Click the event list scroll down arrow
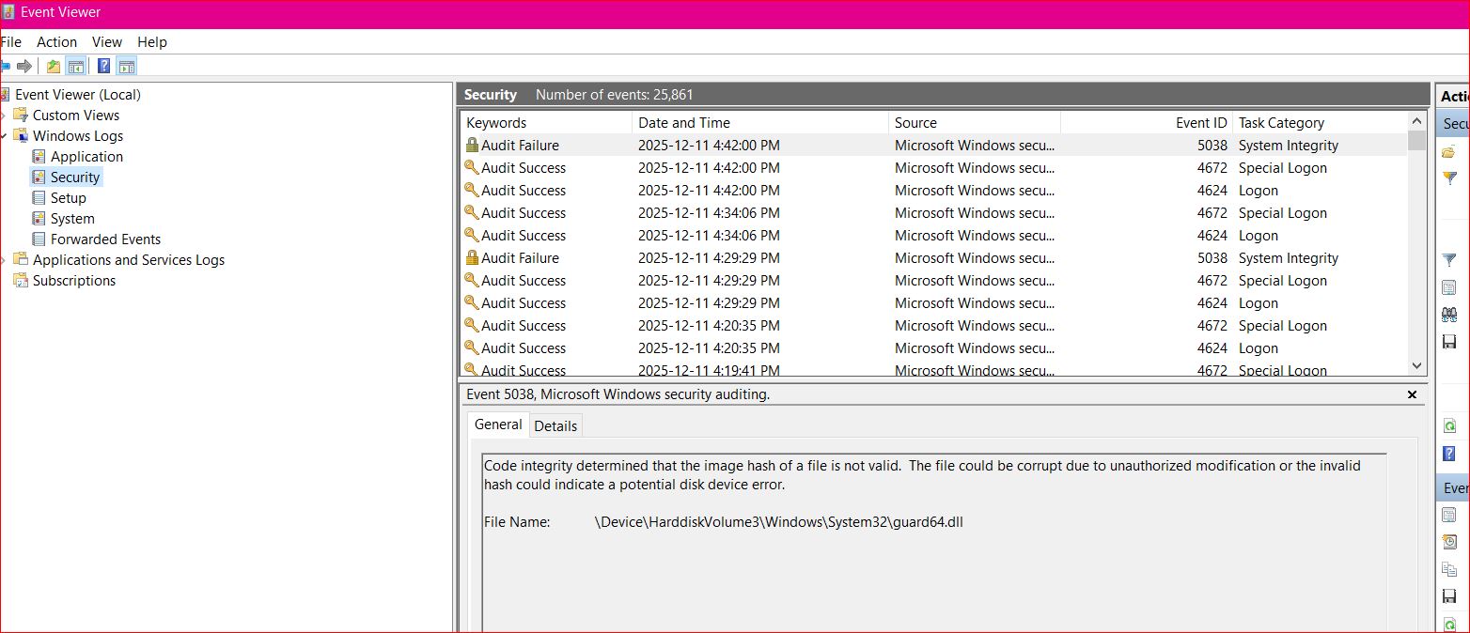 click(1417, 365)
